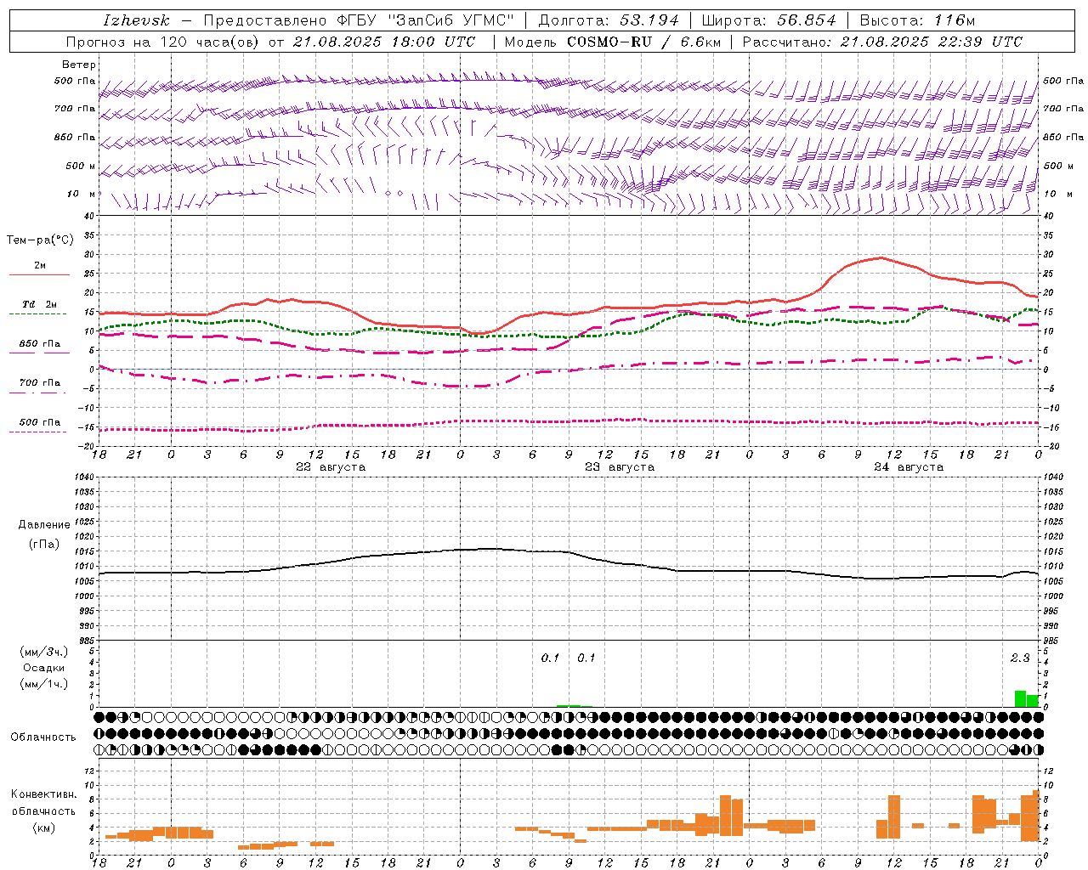Click the '24 августа' date label
1088x870 pixels.
[909, 467]
